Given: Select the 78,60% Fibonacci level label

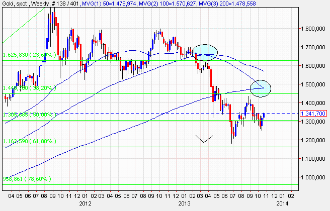Looking at the screenshot, I should click(x=26, y=178).
